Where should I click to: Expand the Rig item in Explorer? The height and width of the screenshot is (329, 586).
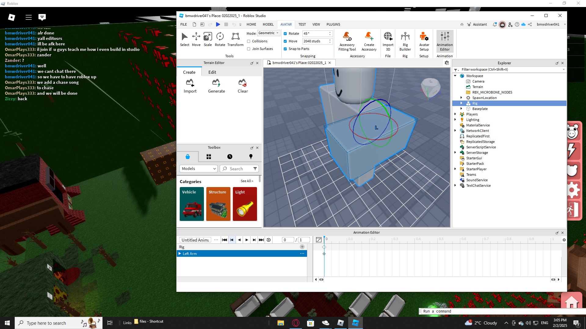pos(461,103)
